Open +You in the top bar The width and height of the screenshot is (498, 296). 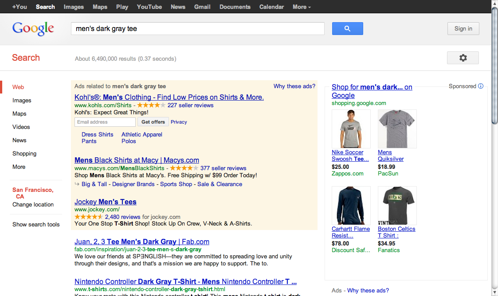[x=20, y=7]
